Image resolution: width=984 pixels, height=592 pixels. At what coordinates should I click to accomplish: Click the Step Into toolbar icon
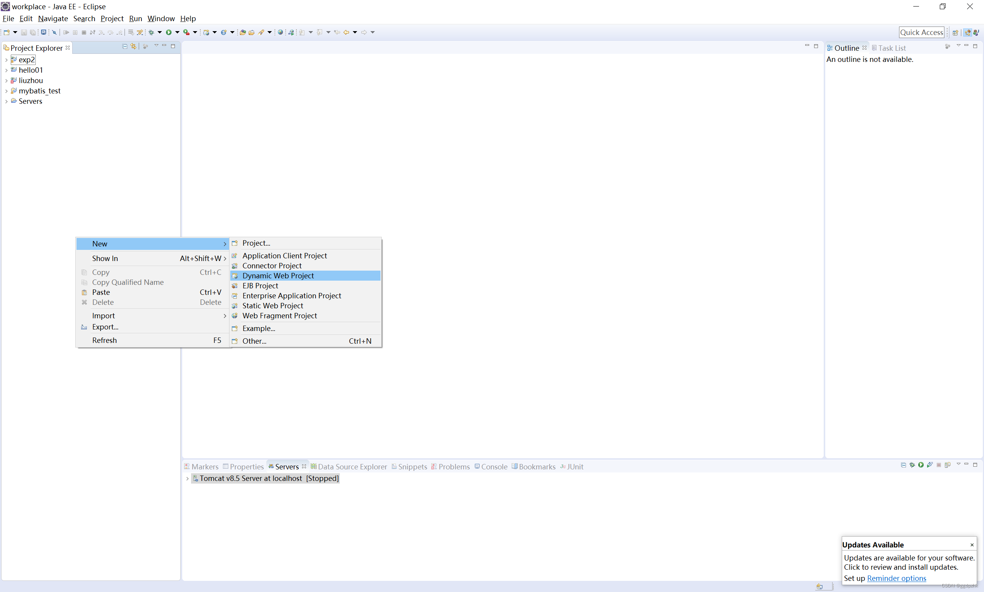click(x=102, y=32)
